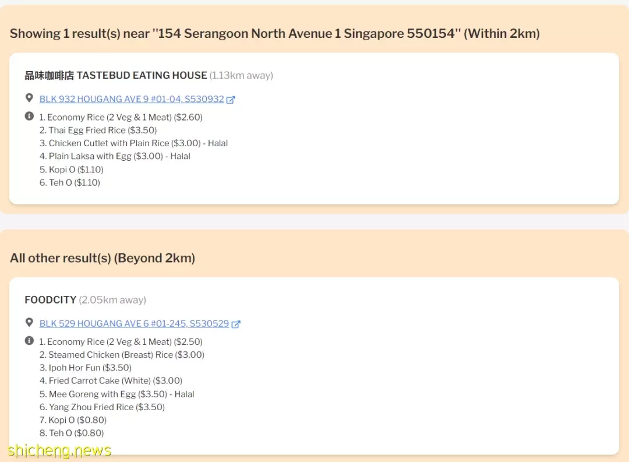The image size is (629, 462).
Task: Click the 'Showing 1 result(s) near' heading
Action: tap(275, 33)
